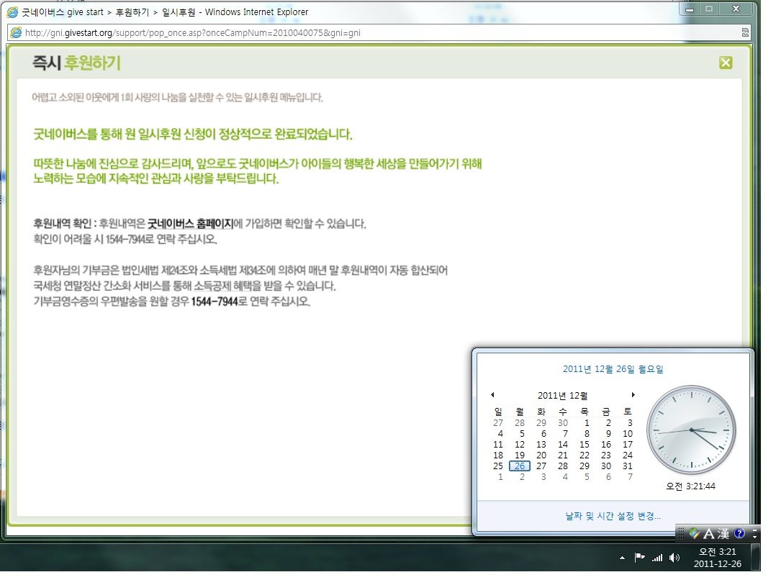Open the 굿네이버스 홈페이지 link
Viewport: 776px width, 585px height.
click(x=190, y=224)
